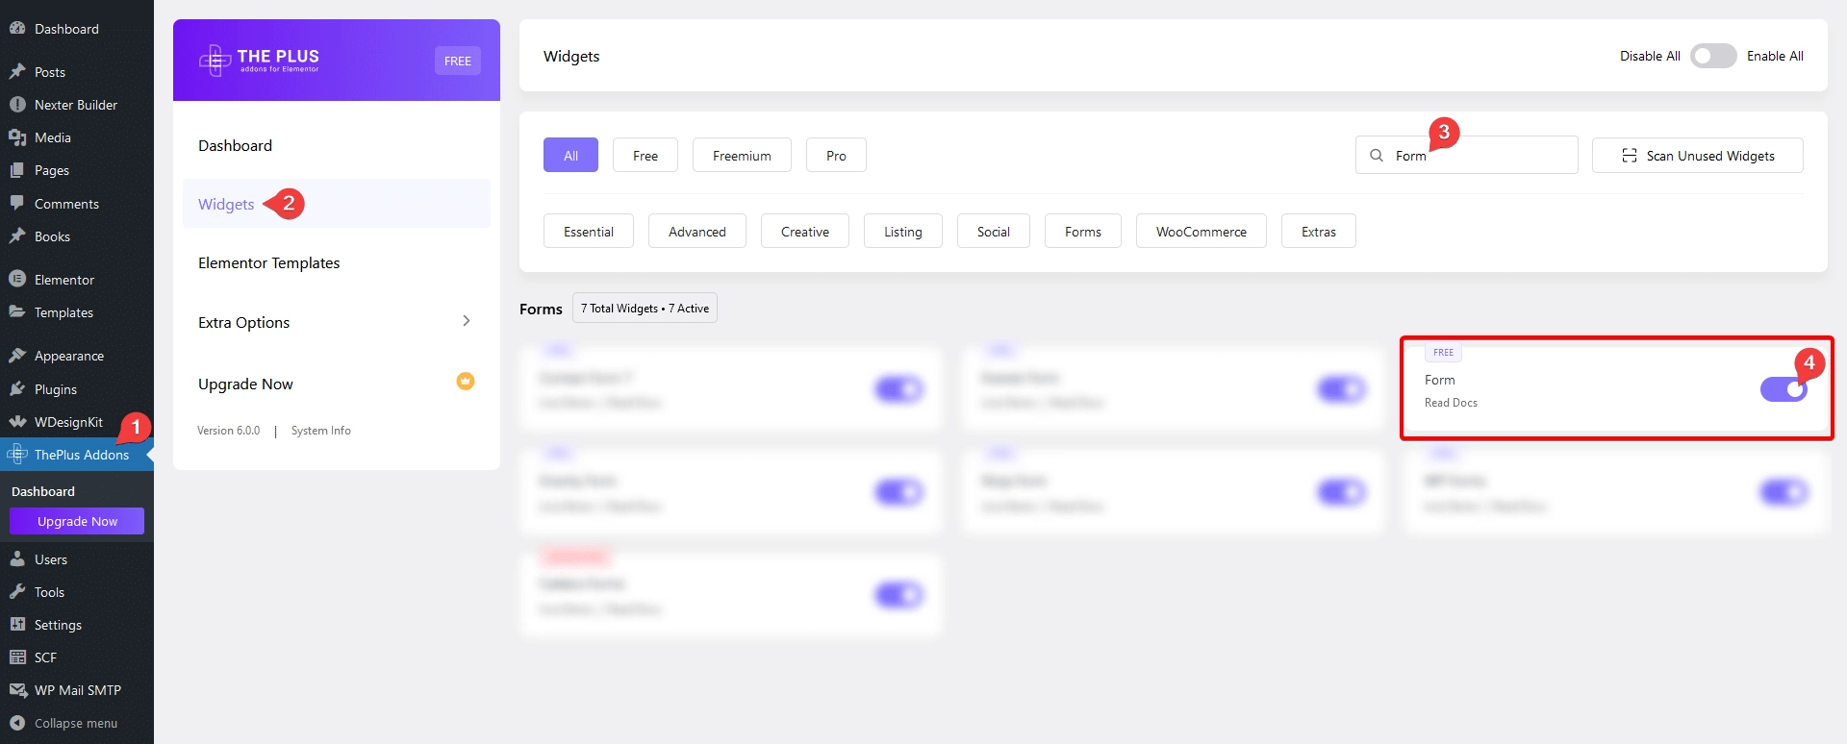The width and height of the screenshot is (1847, 744).
Task: Toggle the third-row widget switch
Action: pos(899,595)
